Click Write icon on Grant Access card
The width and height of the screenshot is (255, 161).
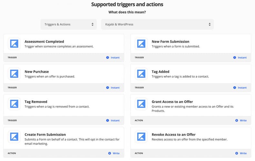237,120
